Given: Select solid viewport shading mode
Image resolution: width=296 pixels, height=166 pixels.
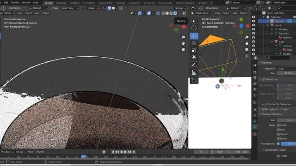Looking at the screenshot, I should (167, 13).
